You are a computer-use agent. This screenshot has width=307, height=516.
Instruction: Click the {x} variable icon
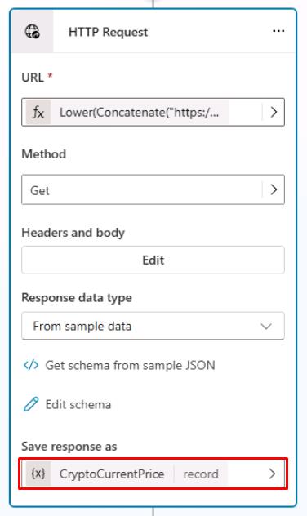click(38, 474)
